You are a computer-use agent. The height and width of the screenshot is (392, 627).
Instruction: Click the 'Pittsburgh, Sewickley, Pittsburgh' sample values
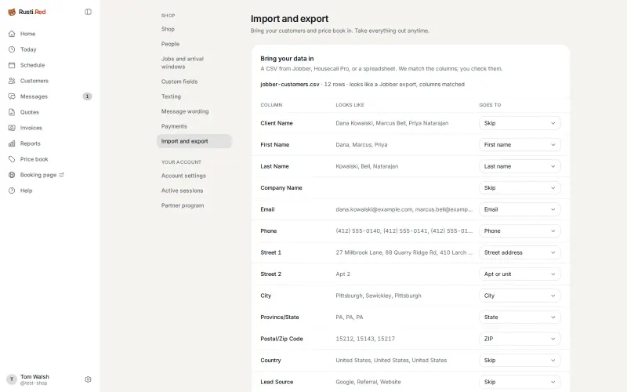[x=379, y=296]
